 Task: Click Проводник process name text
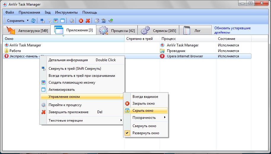(176, 51)
